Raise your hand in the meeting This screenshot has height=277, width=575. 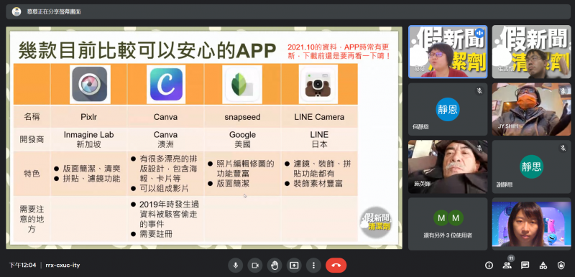coord(275,266)
